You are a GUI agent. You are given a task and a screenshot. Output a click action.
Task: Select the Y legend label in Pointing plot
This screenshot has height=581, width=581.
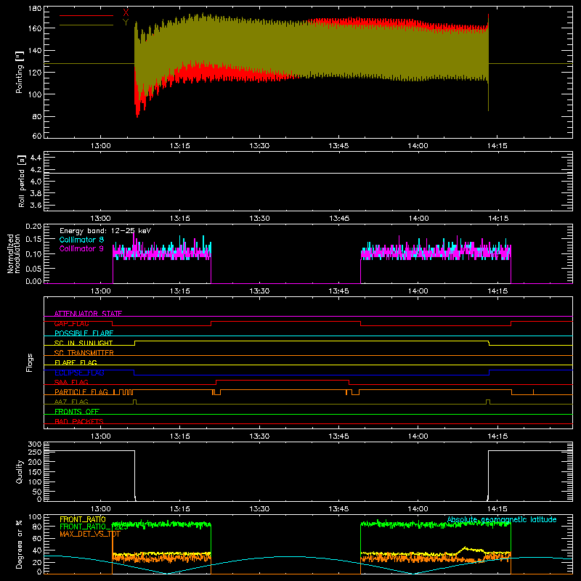126,23
